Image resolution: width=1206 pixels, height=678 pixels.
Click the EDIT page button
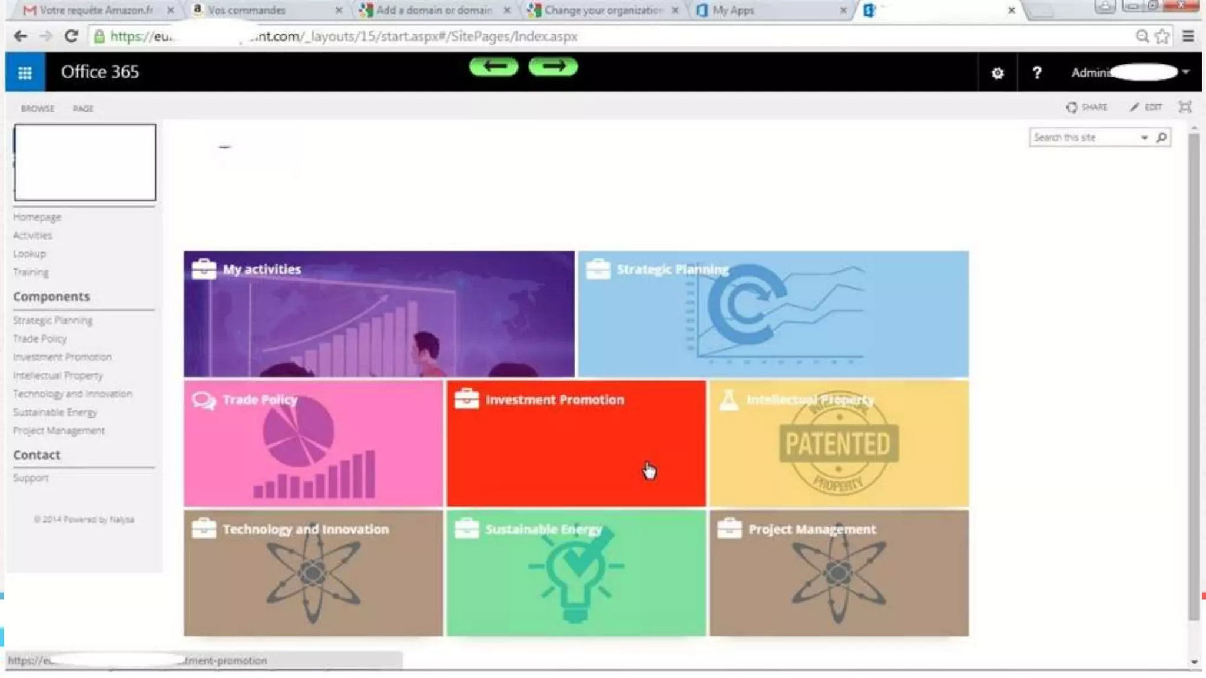coord(1146,107)
